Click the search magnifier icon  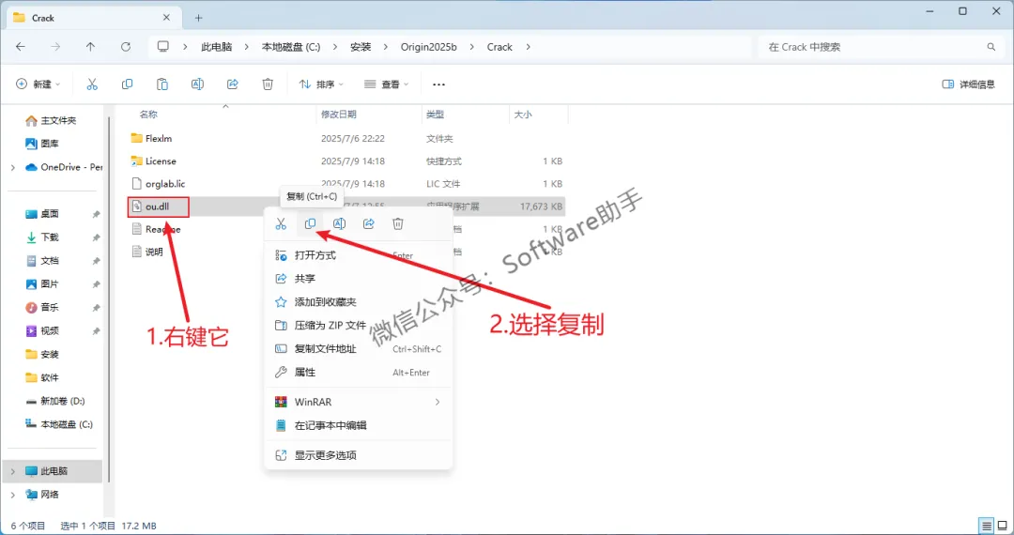click(x=991, y=47)
